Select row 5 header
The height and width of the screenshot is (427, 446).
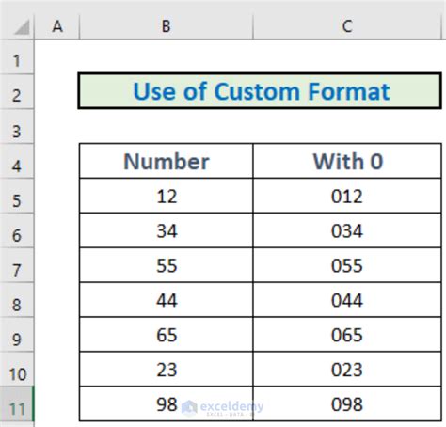coord(17,196)
